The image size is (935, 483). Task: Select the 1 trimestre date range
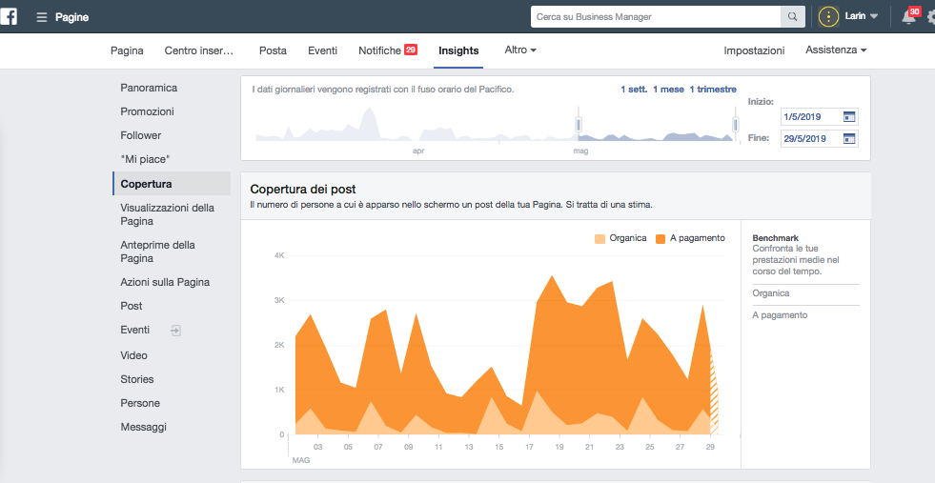pos(713,90)
